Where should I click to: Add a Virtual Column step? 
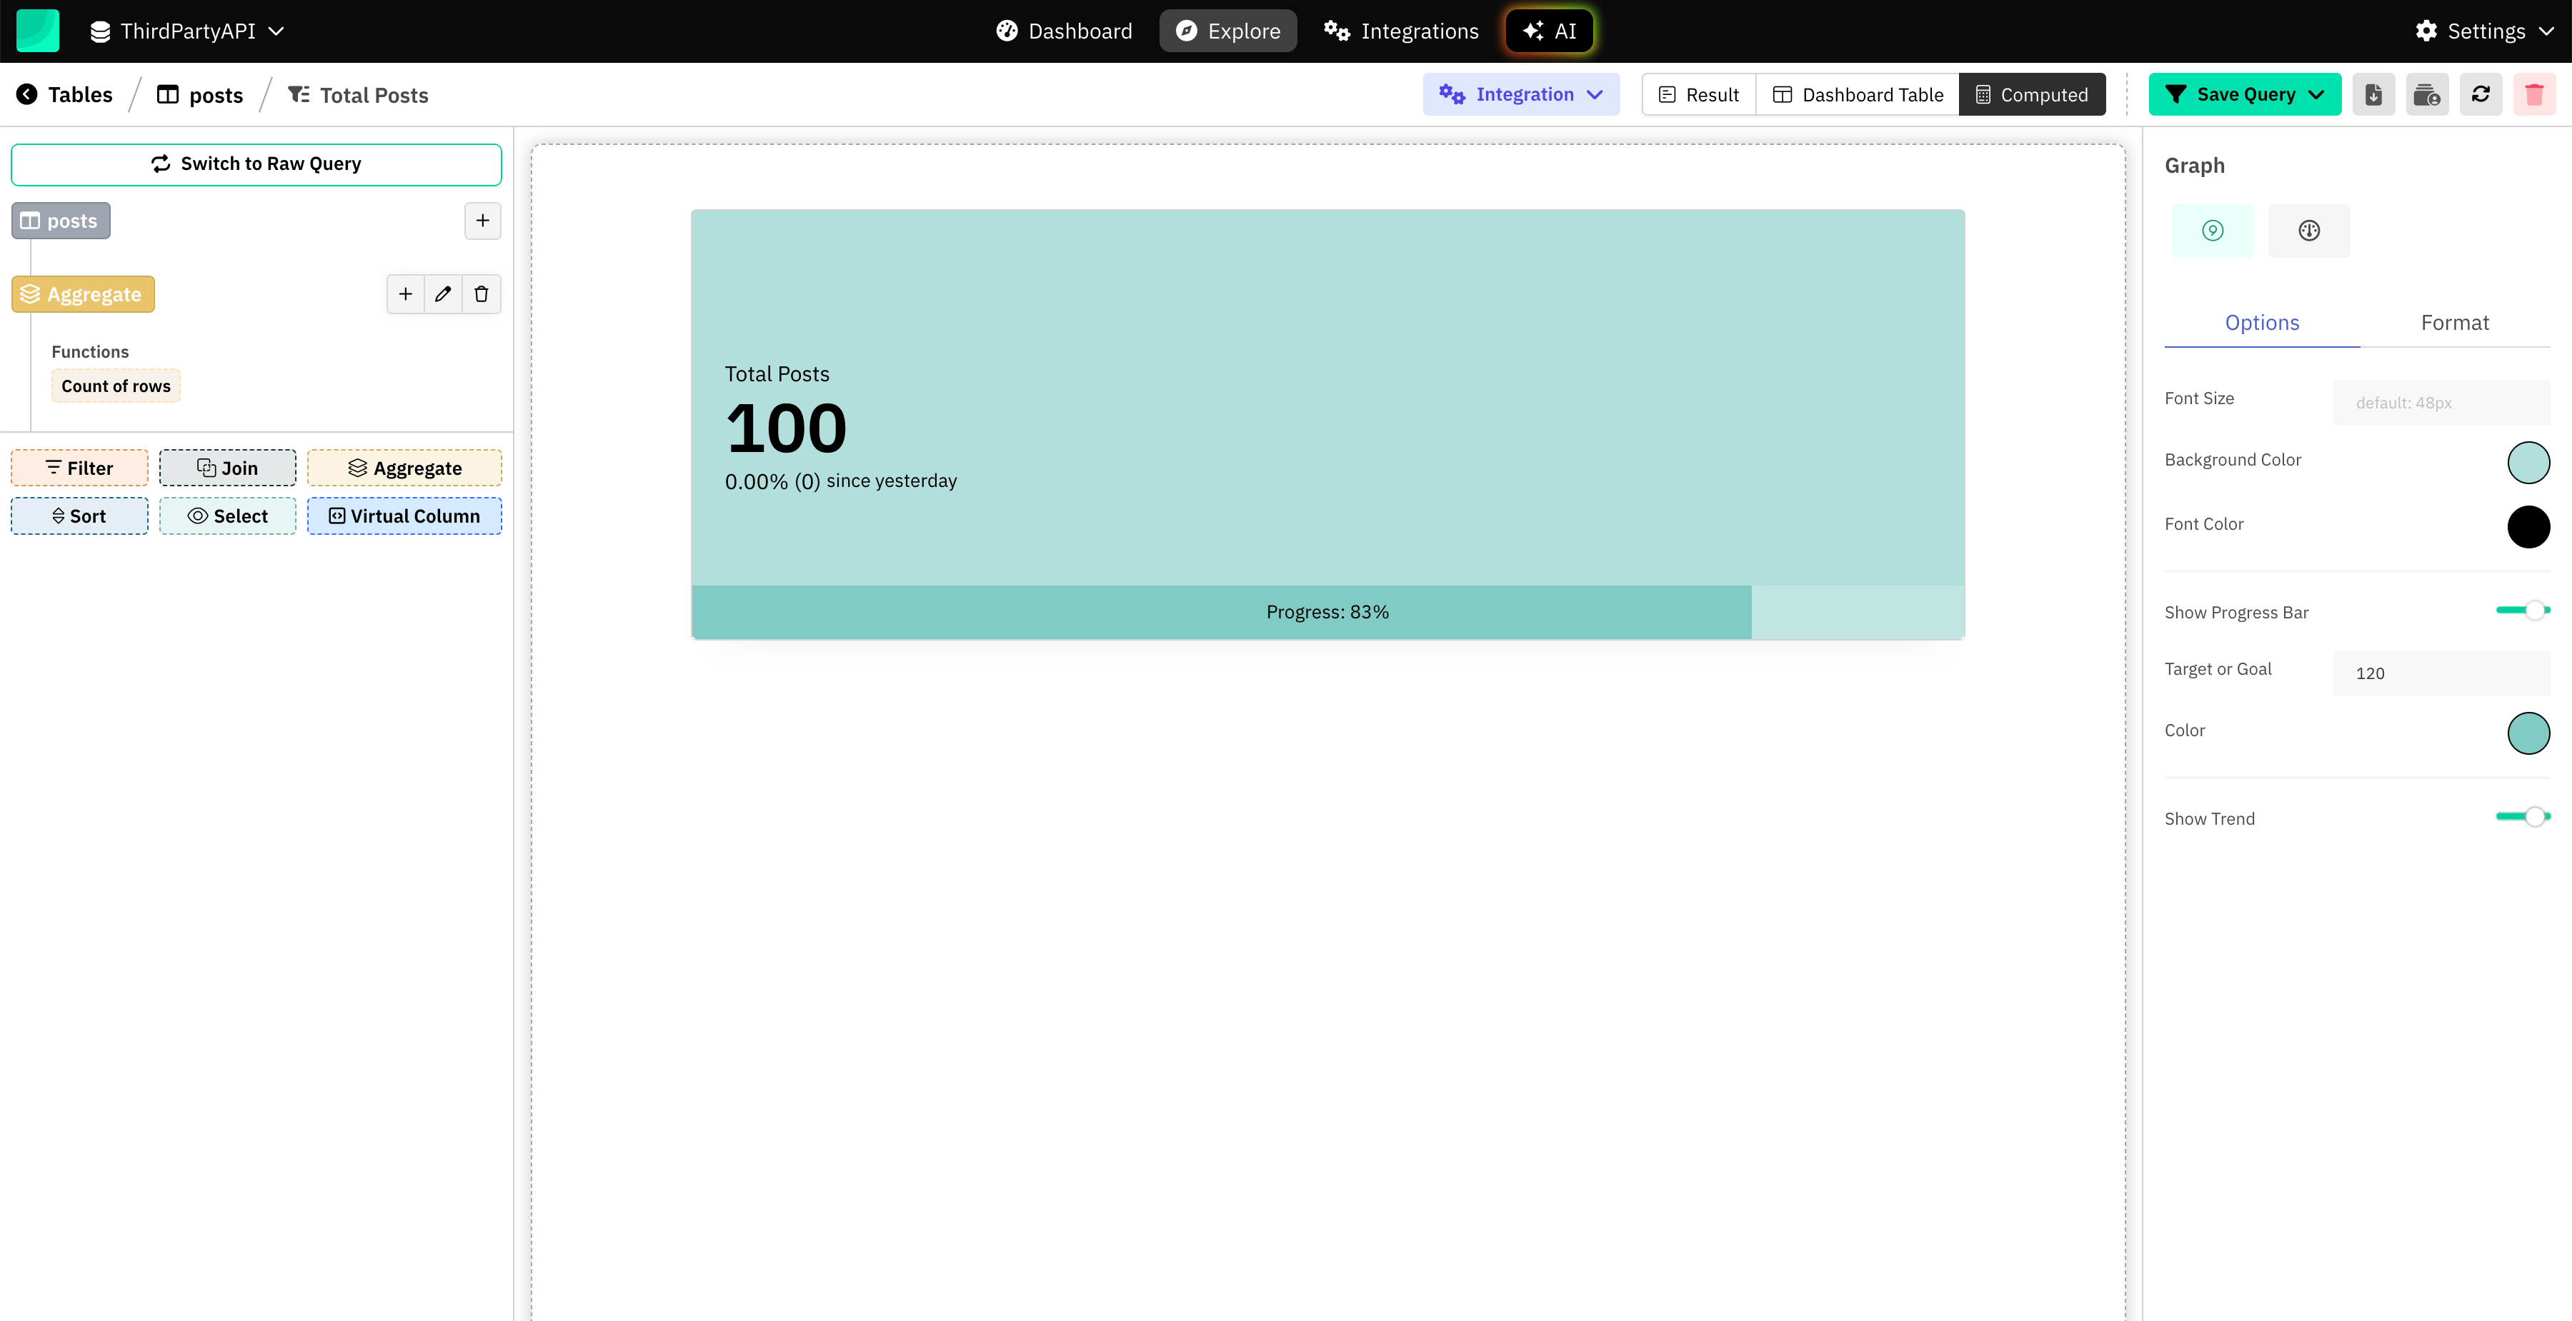click(x=404, y=516)
